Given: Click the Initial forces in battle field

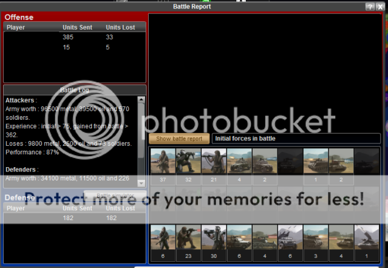Looking at the screenshot, I should (x=296, y=139).
